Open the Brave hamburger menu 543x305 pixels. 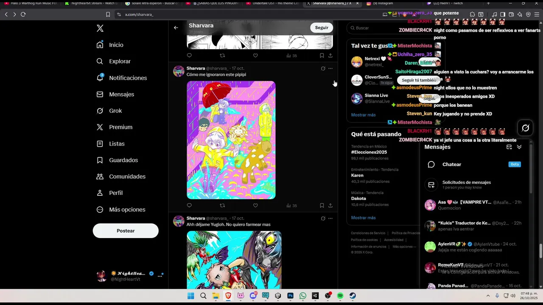(537, 14)
